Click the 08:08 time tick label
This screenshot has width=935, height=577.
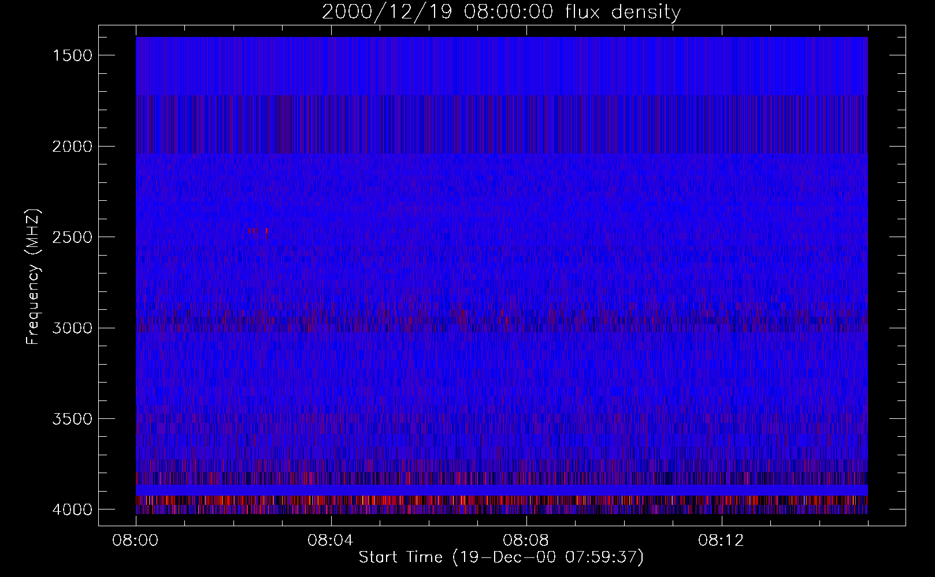[x=526, y=541]
